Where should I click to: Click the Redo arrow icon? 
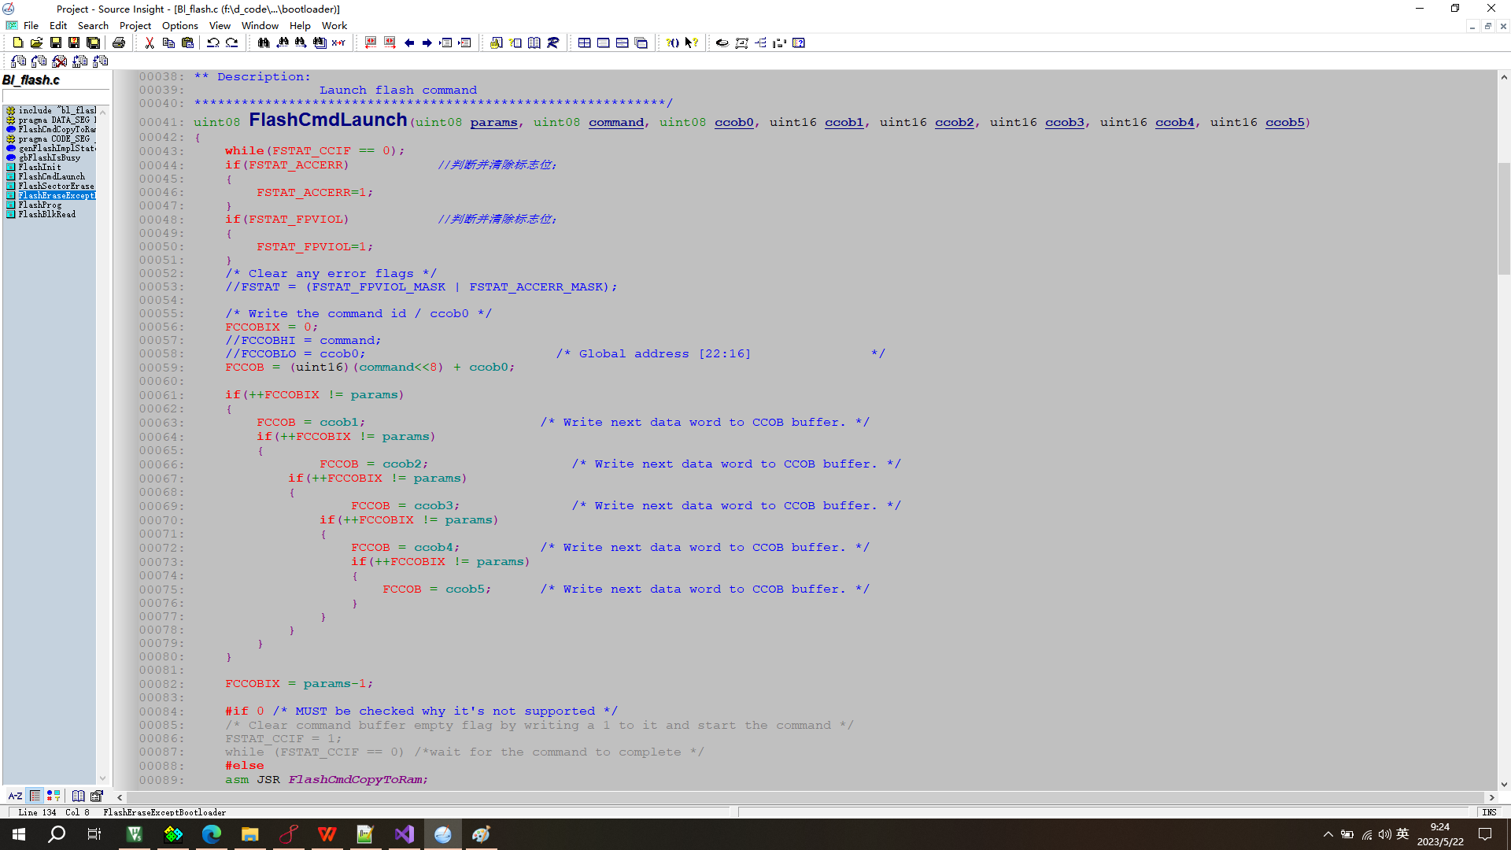(x=232, y=43)
